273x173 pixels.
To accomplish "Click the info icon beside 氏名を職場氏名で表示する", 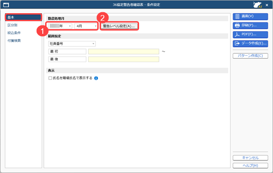I will click(96, 78).
